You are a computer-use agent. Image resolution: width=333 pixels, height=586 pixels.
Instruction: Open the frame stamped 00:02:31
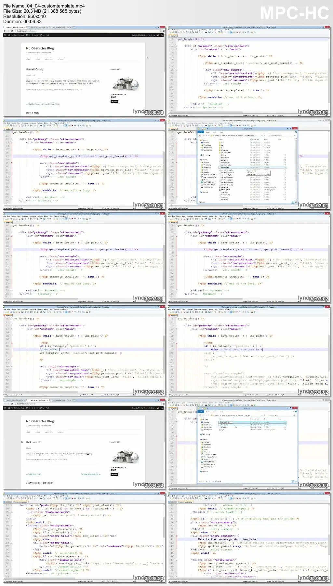pyautogui.click(x=84, y=257)
